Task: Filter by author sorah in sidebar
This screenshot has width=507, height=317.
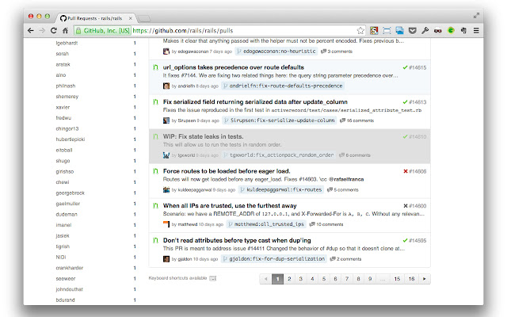Action: click(x=63, y=54)
